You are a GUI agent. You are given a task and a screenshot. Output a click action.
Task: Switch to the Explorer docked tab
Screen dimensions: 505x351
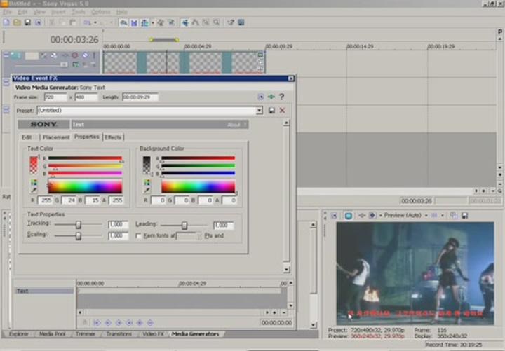pyautogui.click(x=19, y=334)
